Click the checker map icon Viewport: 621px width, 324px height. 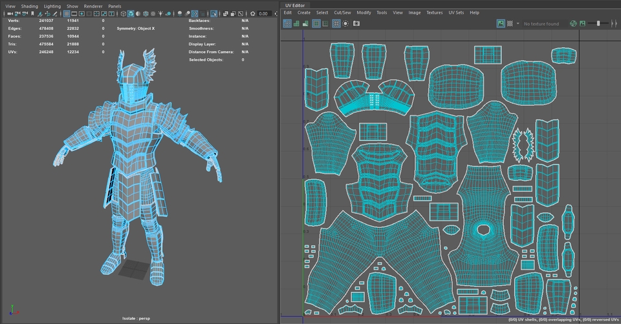(510, 24)
